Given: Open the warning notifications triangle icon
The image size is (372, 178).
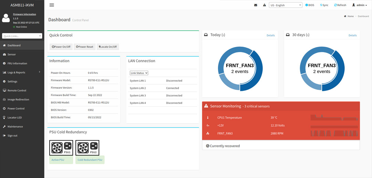Looking at the screenshot, I should click(x=265, y=5).
